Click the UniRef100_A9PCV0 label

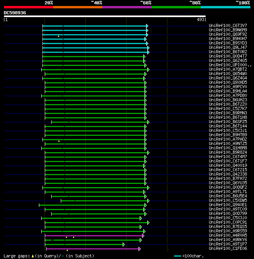(228, 87)
